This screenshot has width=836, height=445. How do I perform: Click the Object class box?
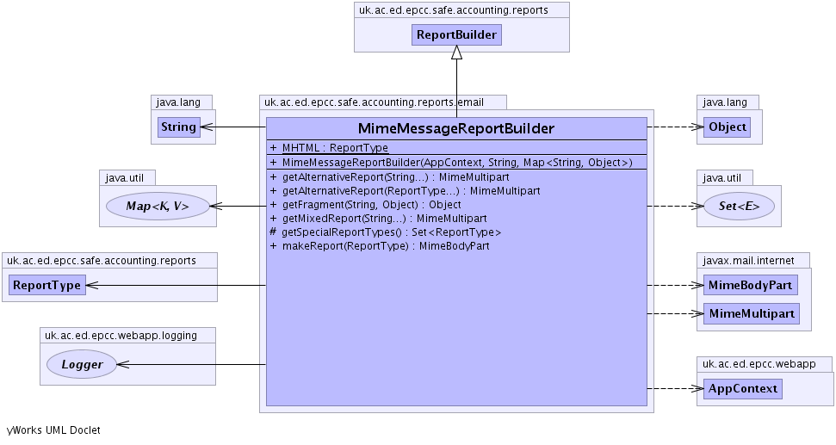727,127
